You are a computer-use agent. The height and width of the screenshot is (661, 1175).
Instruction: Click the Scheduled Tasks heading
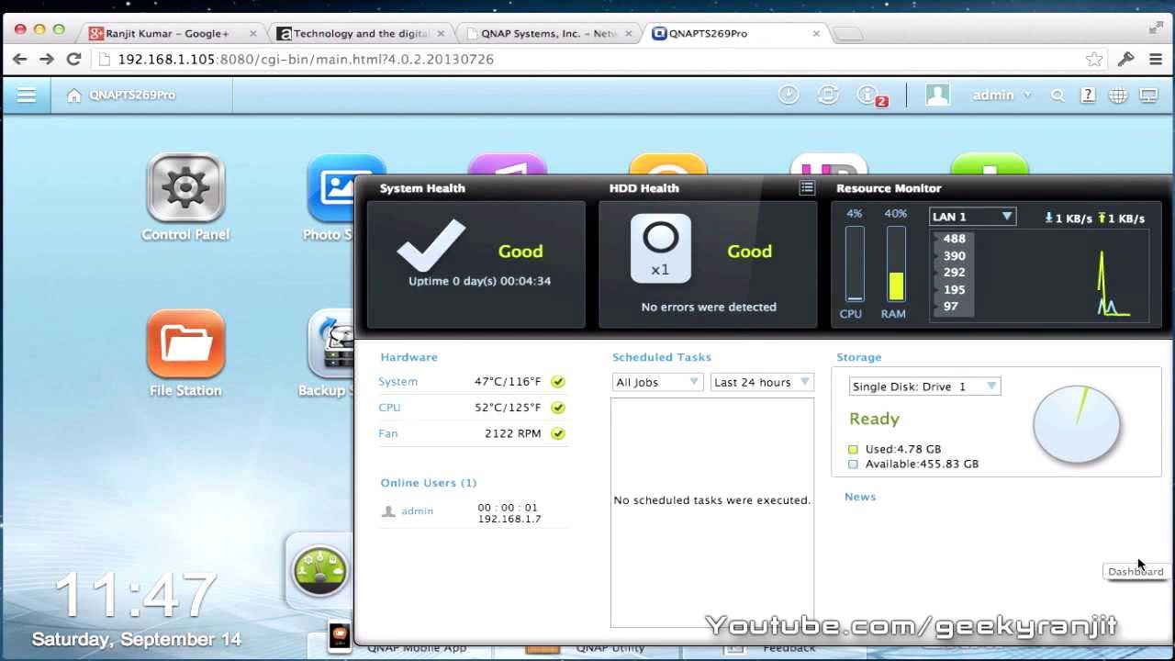tap(662, 357)
